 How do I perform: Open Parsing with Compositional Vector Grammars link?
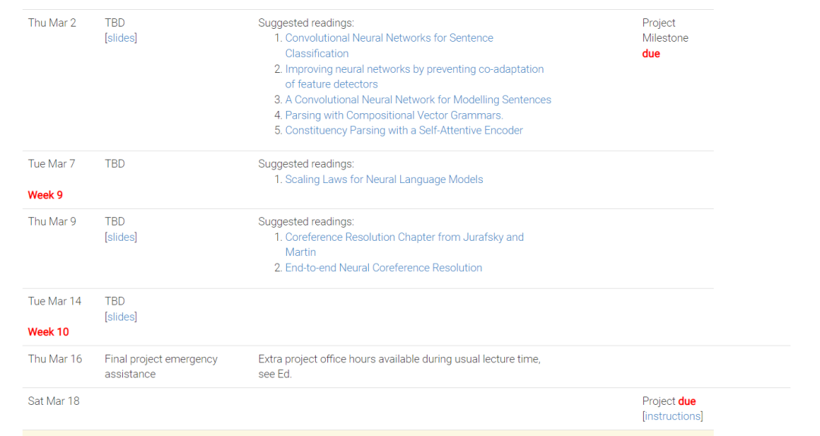[394, 115]
